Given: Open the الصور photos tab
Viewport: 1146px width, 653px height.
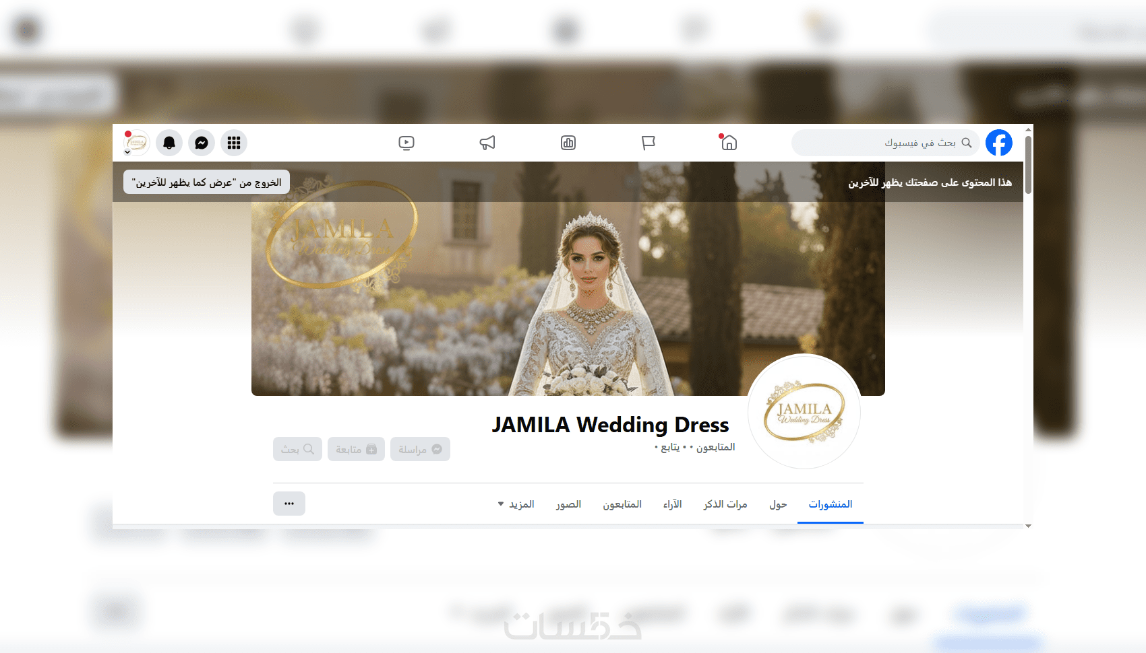Looking at the screenshot, I should pyautogui.click(x=568, y=504).
